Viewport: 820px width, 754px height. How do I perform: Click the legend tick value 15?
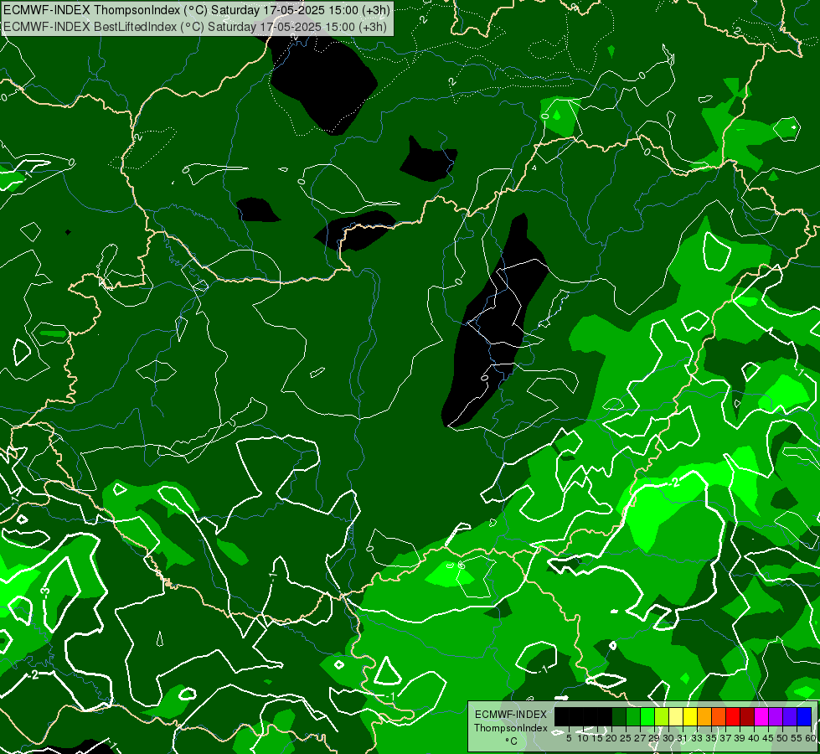point(597,738)
